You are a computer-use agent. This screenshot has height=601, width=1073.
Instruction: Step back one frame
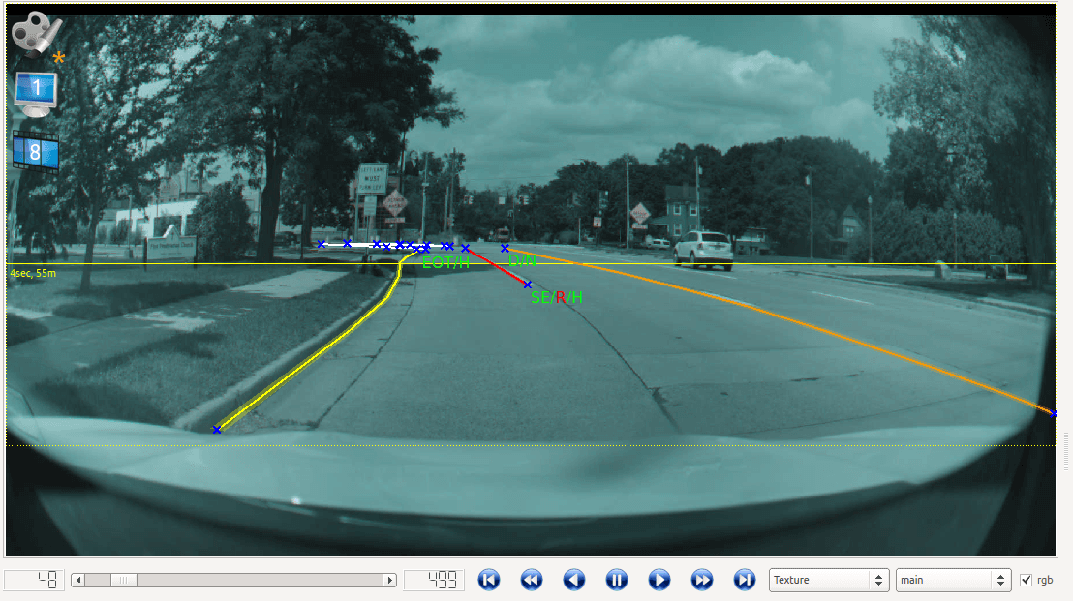point(574,580)
